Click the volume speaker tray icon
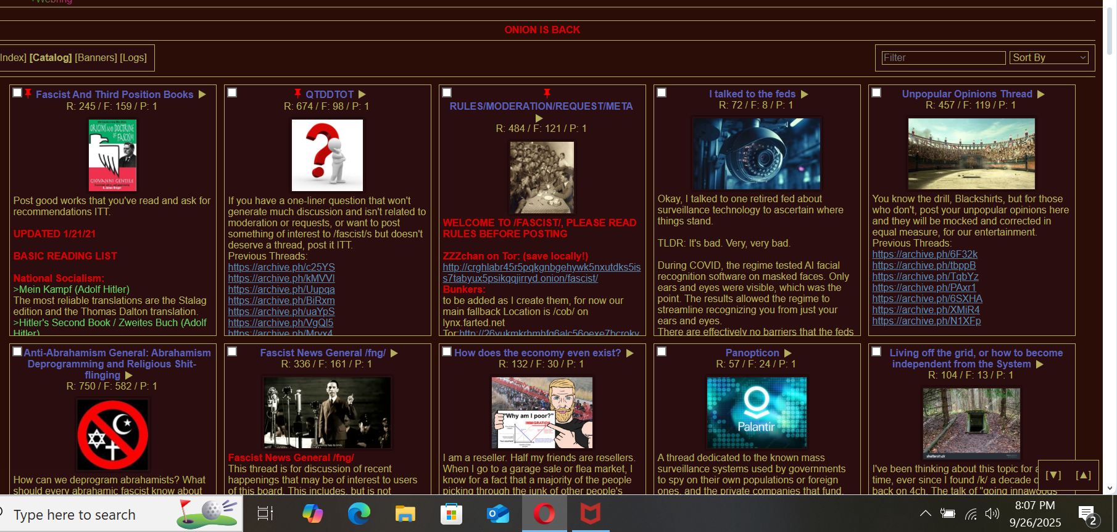1117x532 pixels. (992, 514)
